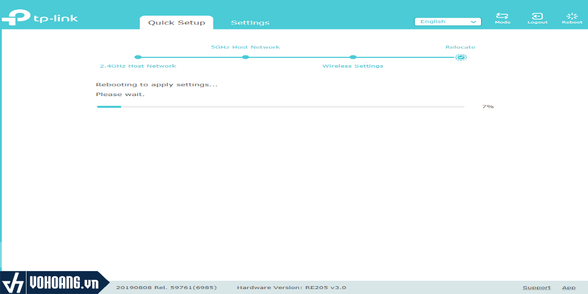Select the Wireless Settings step marker
588x294 pixels.
coord(353,57)
